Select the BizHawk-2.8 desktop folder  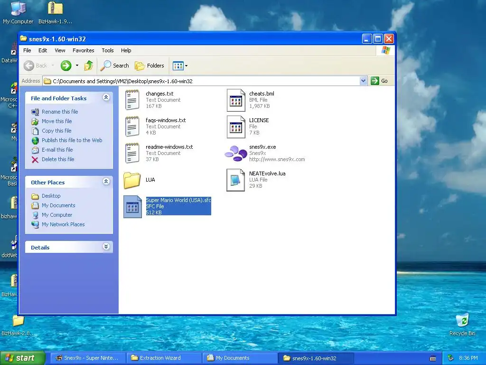18,325
